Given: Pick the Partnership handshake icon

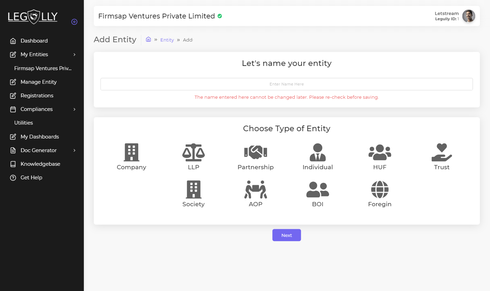Looking at the screenshot, I should [255, 152].
